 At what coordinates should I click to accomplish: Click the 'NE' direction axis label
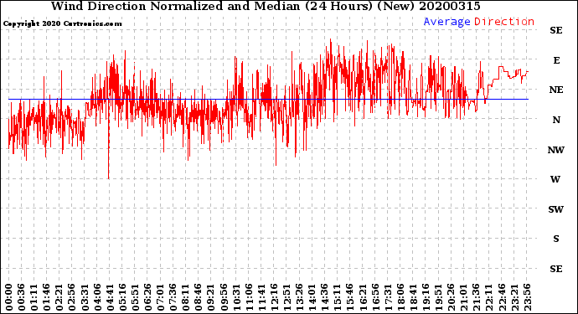[556, 90]
